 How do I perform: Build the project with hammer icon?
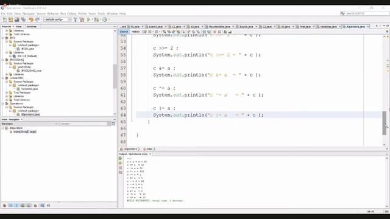(x=76, y=19)
